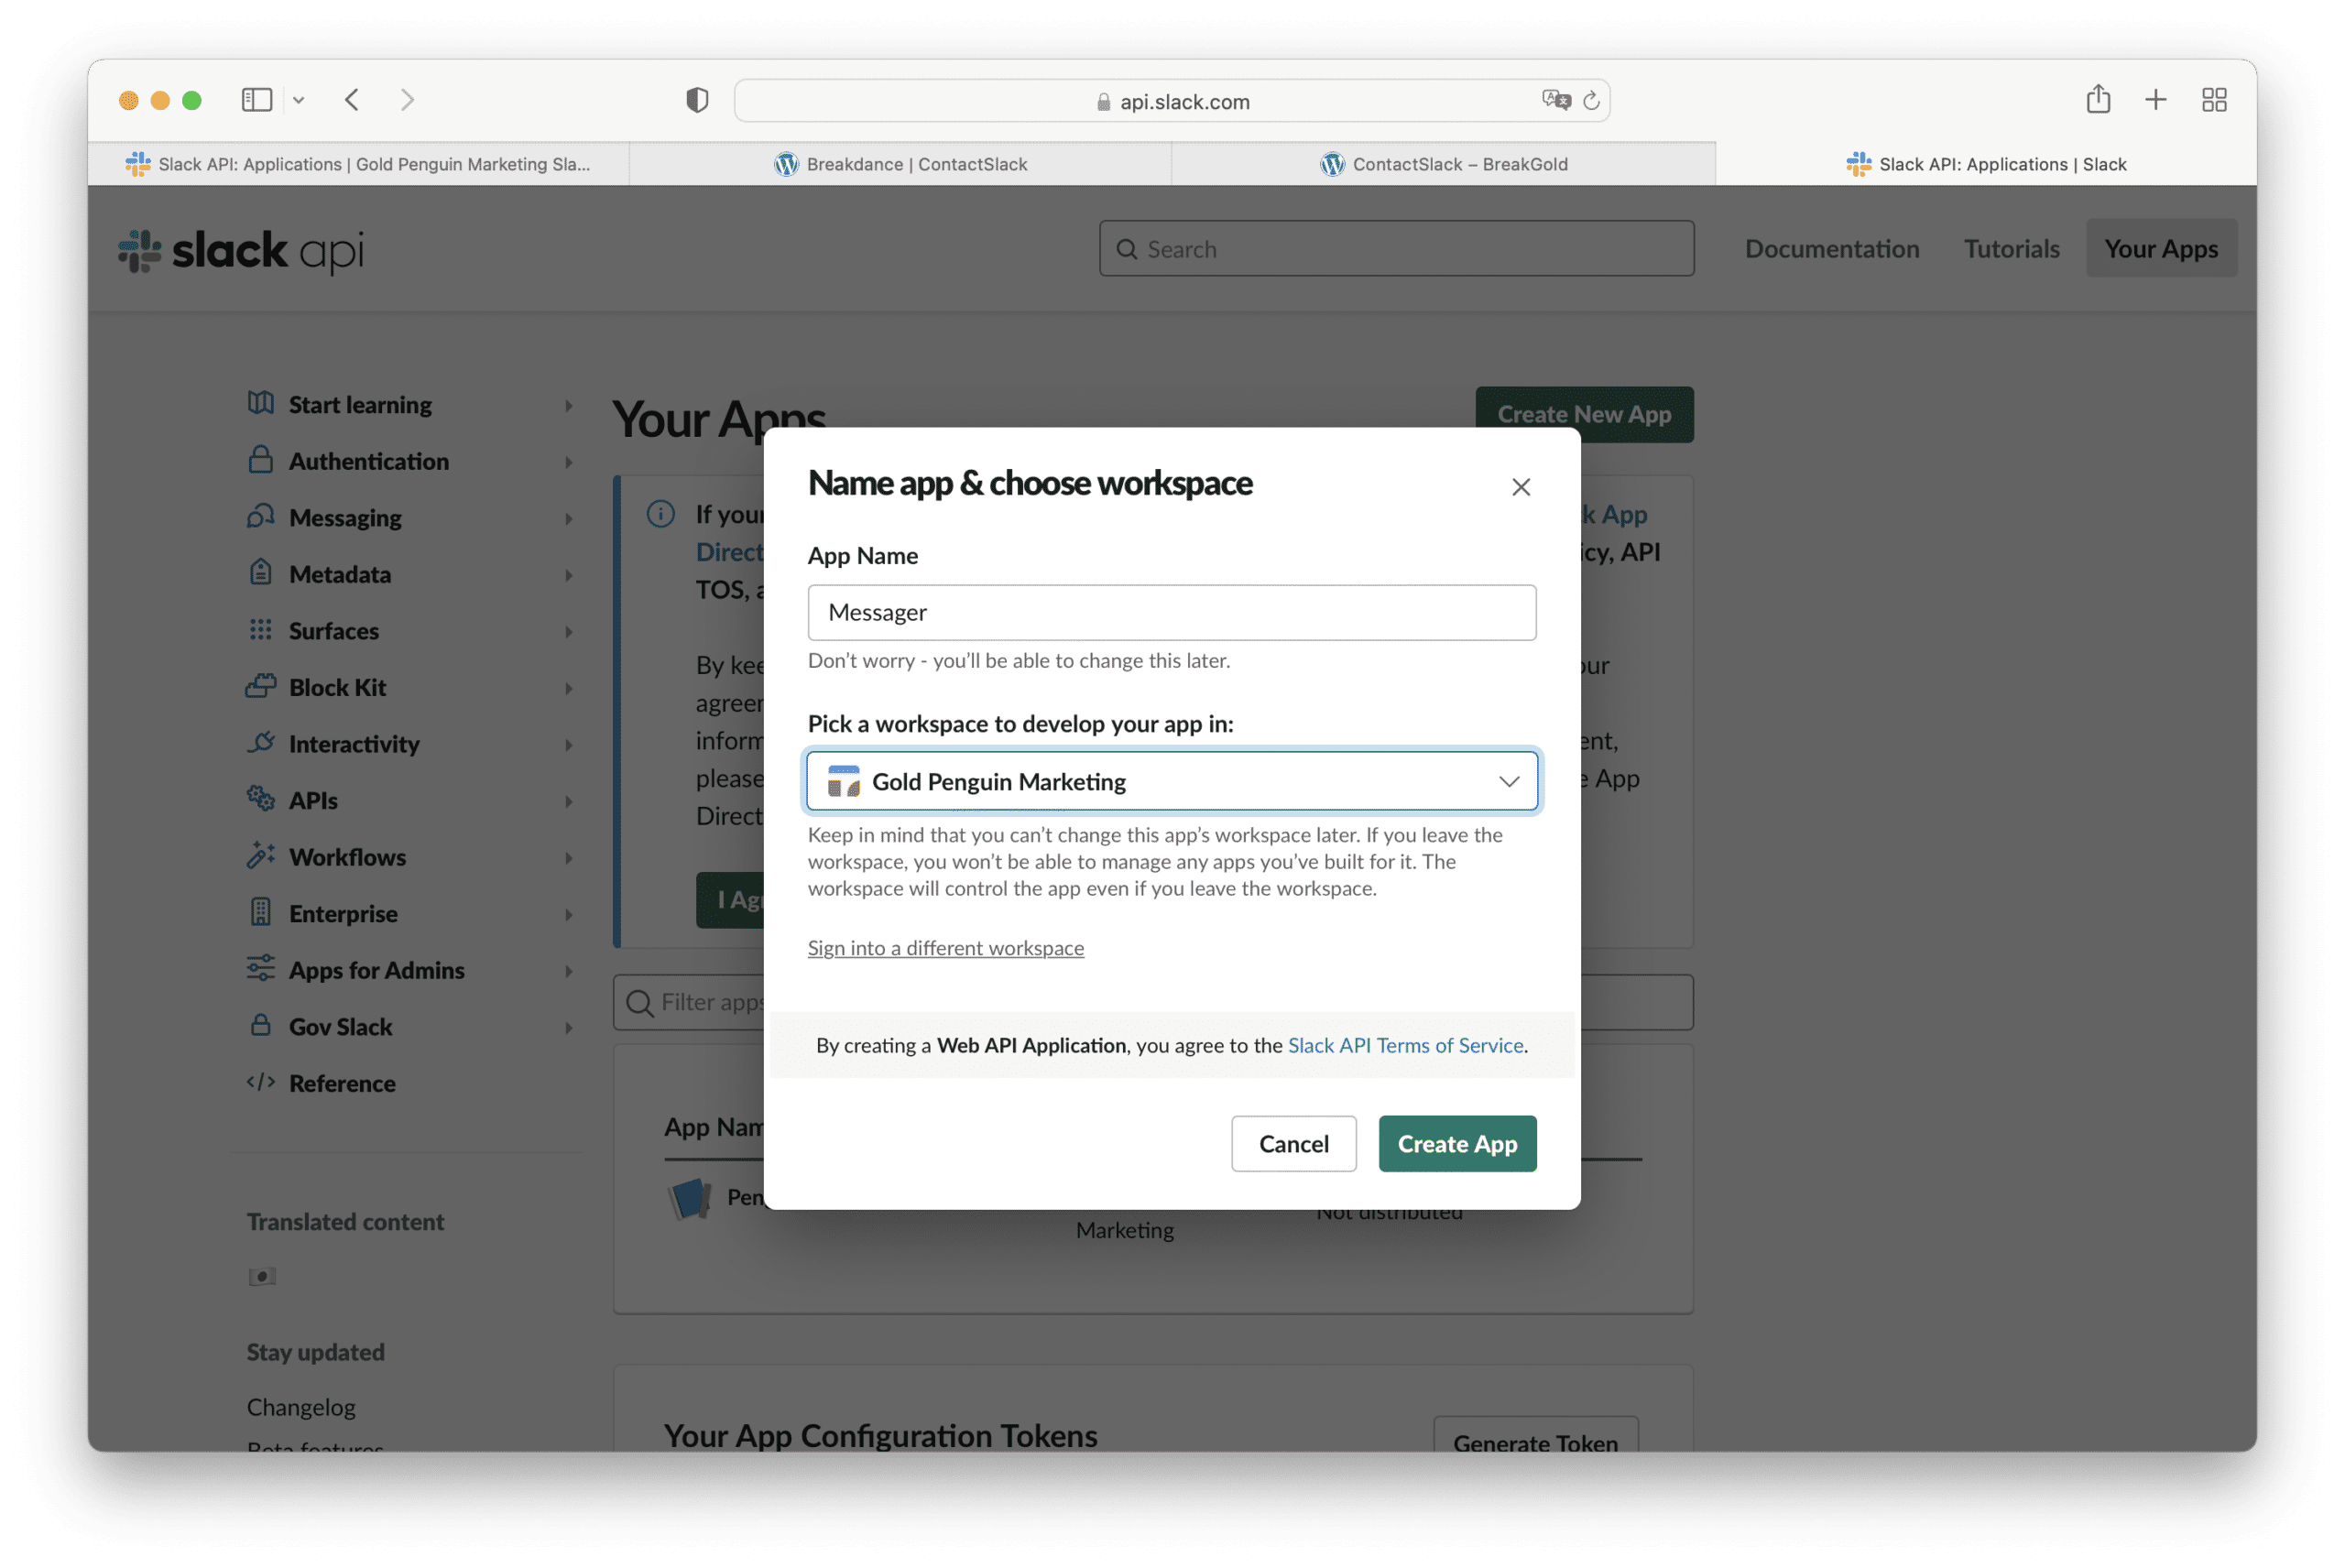2345x1568 pixels.
Task: Click the Authentication lock icon
Action: [x=260, y=460]
